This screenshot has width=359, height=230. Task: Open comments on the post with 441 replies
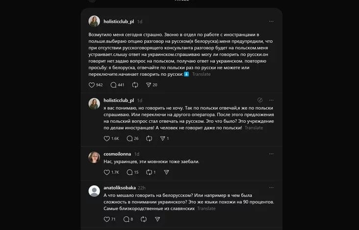click(x=113, y=85)
